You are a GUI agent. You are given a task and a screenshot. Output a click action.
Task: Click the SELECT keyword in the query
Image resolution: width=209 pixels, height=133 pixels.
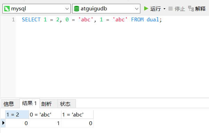pos(31,20)
